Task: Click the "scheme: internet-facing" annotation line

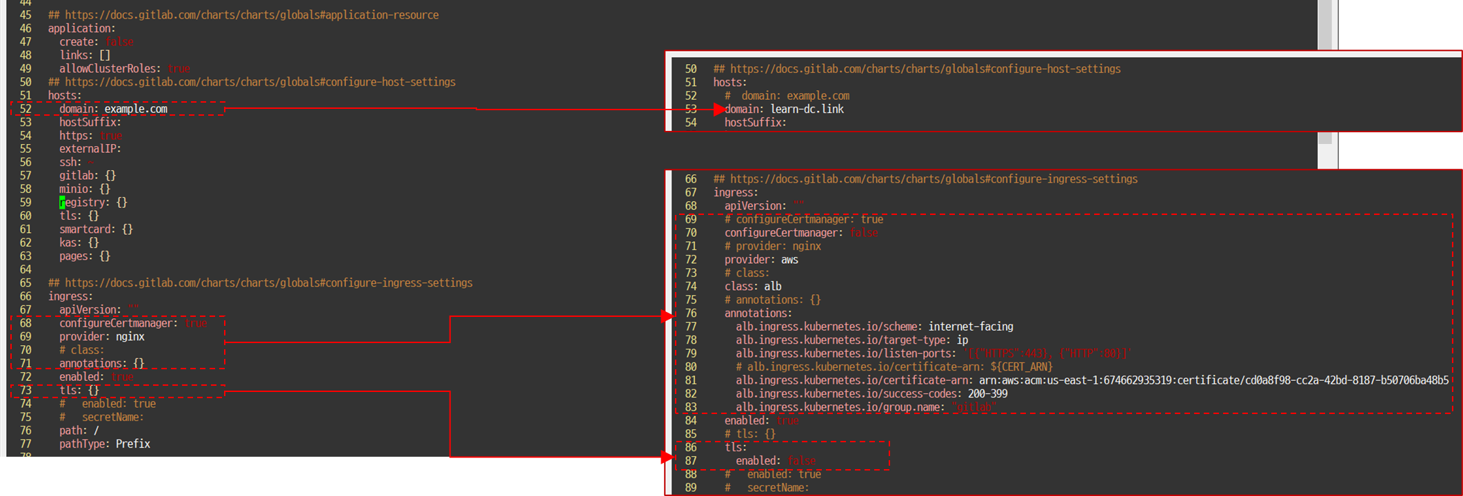Action: coord(874,327)
